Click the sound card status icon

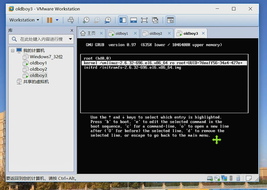point(231,178)
